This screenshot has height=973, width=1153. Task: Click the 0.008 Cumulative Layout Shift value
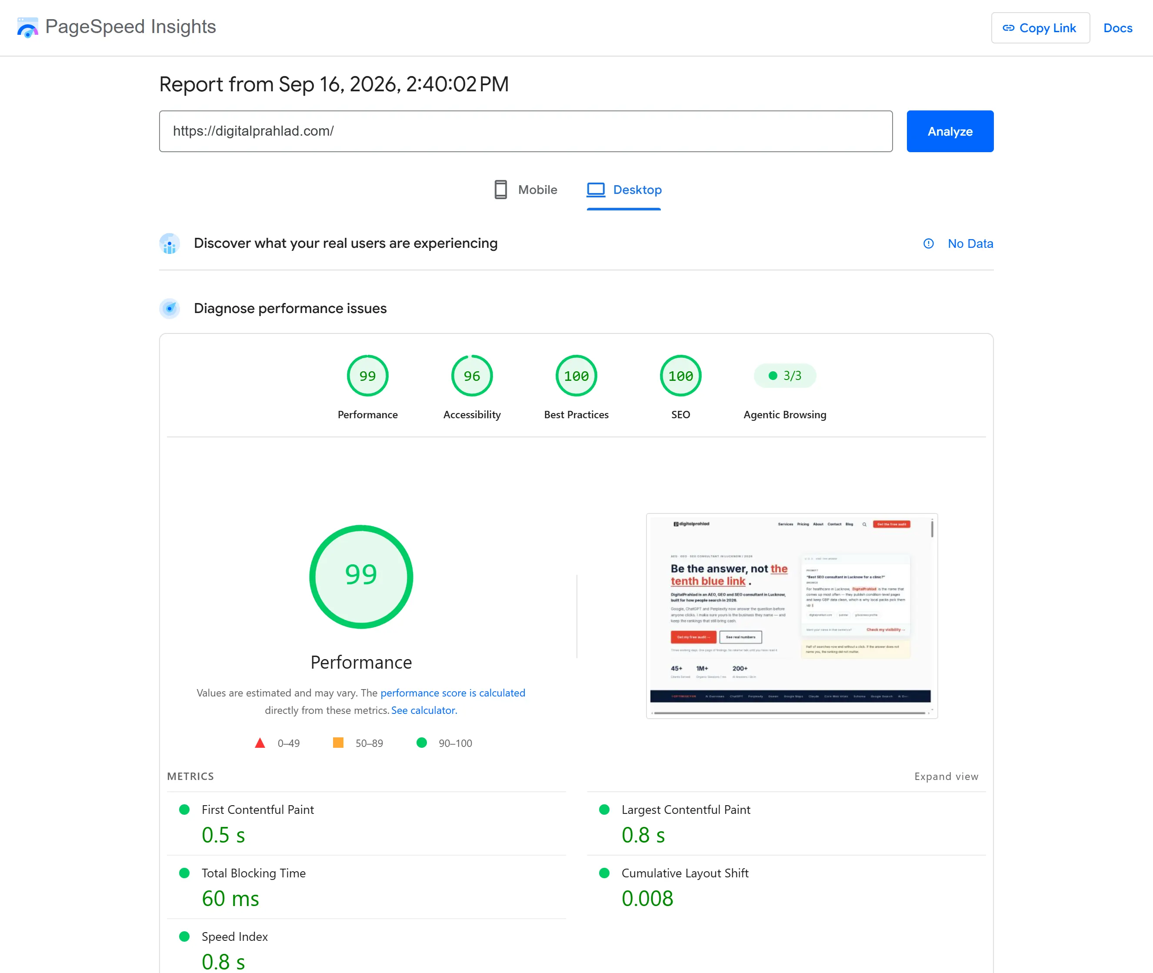647,899
